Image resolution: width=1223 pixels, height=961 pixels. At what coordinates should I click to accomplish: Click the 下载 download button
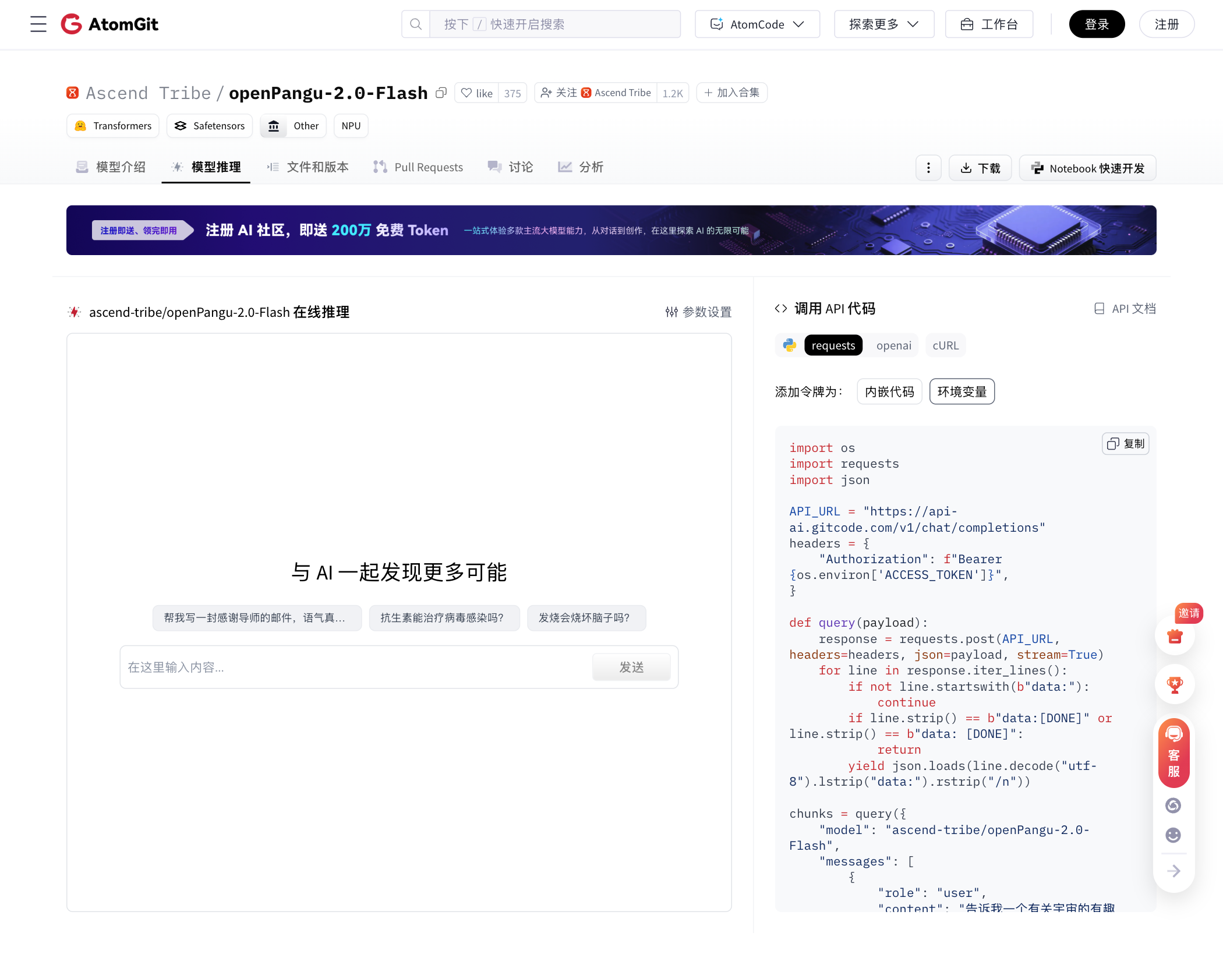(980, 168)
